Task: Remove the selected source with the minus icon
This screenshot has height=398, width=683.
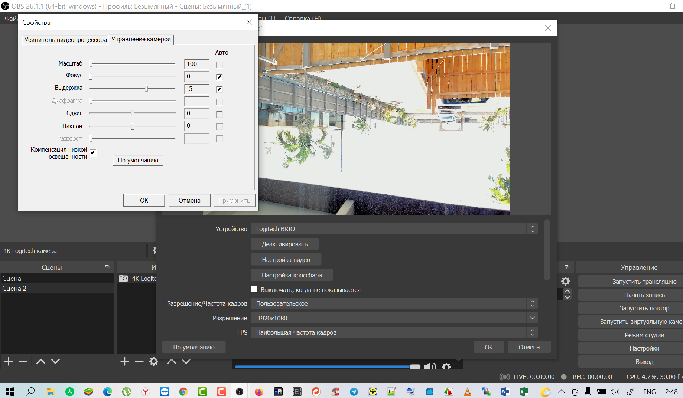Action: point(139,361)
